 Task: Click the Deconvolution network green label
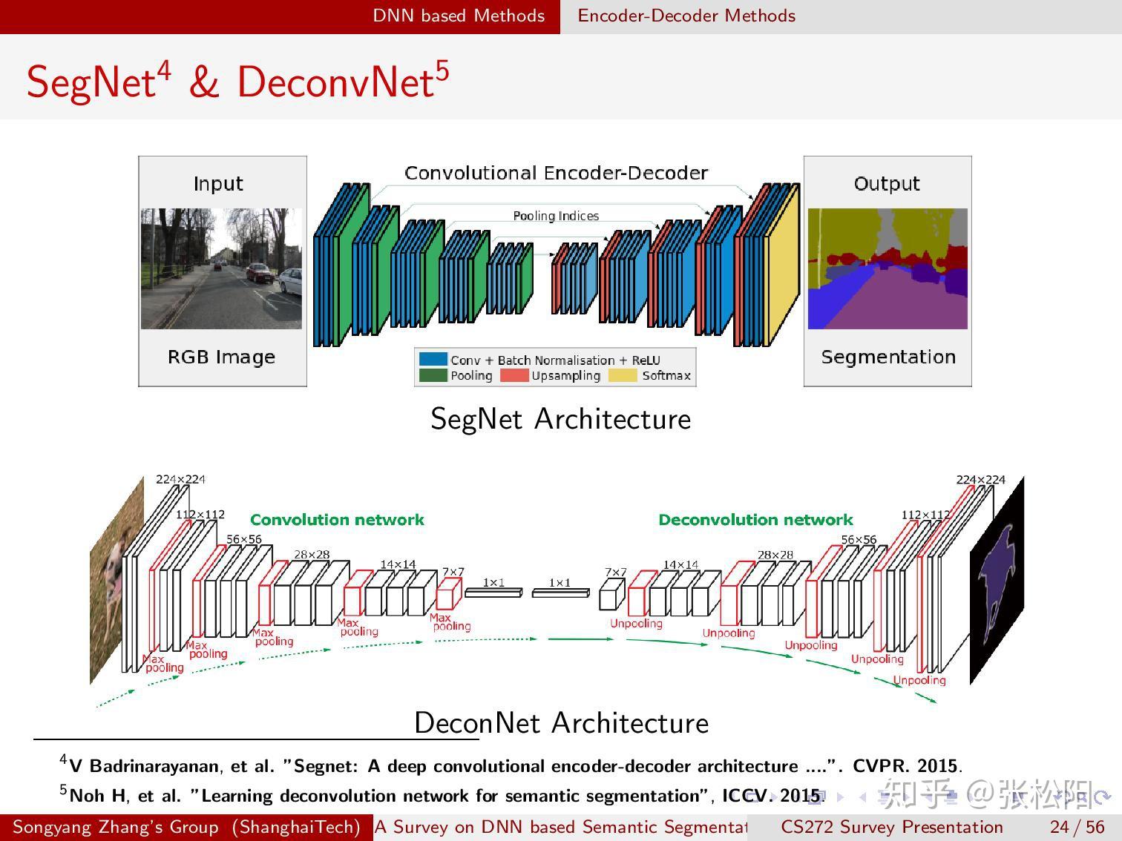click(755, 520)
